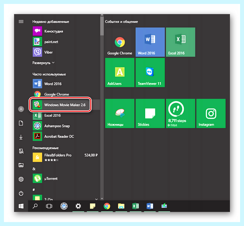Open Sticky note app on taskbar
This screenshot has height=226, width=244.
92,206
